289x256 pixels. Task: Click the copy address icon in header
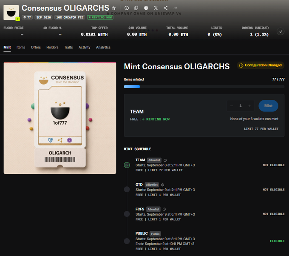click(136, 8)
